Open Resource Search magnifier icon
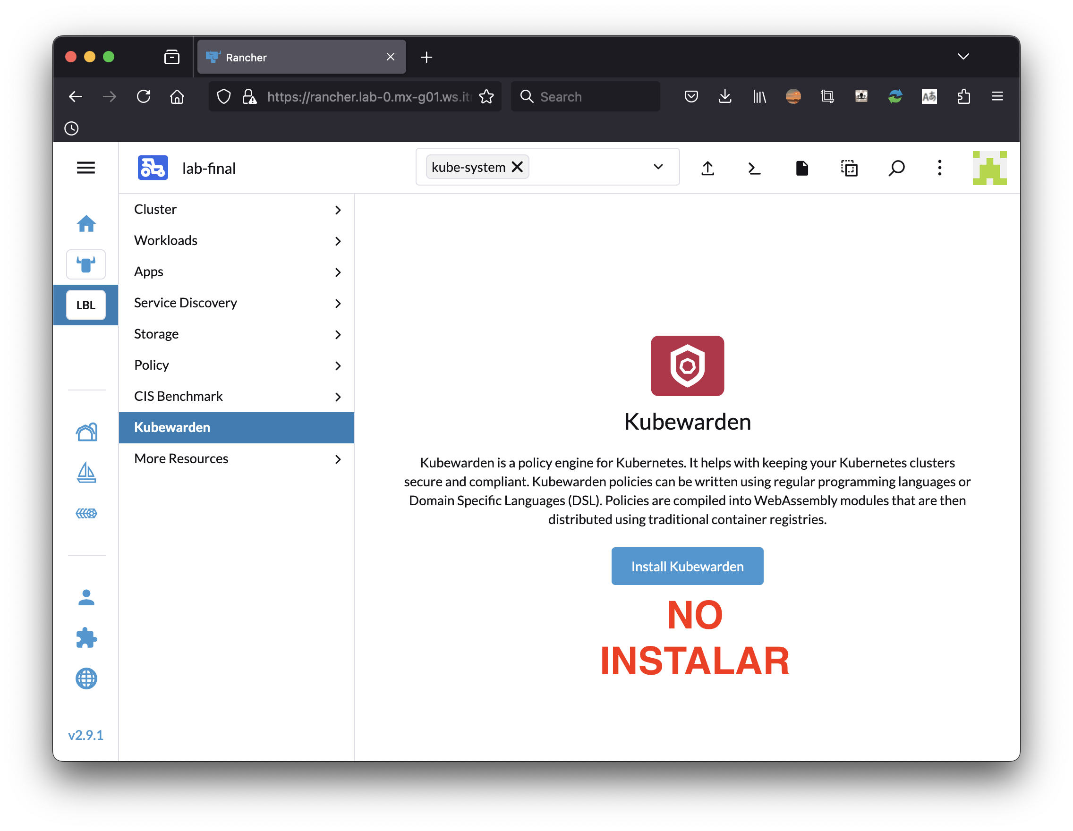This screenshot has height=831, width=1073. click(x=896, y=168)
